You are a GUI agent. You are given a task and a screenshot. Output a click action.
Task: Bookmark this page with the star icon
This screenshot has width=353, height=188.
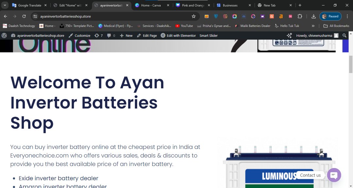point(193,16)
